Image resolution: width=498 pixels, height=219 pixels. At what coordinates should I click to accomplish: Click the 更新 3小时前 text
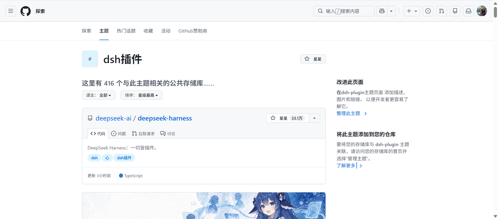point(99,176)
